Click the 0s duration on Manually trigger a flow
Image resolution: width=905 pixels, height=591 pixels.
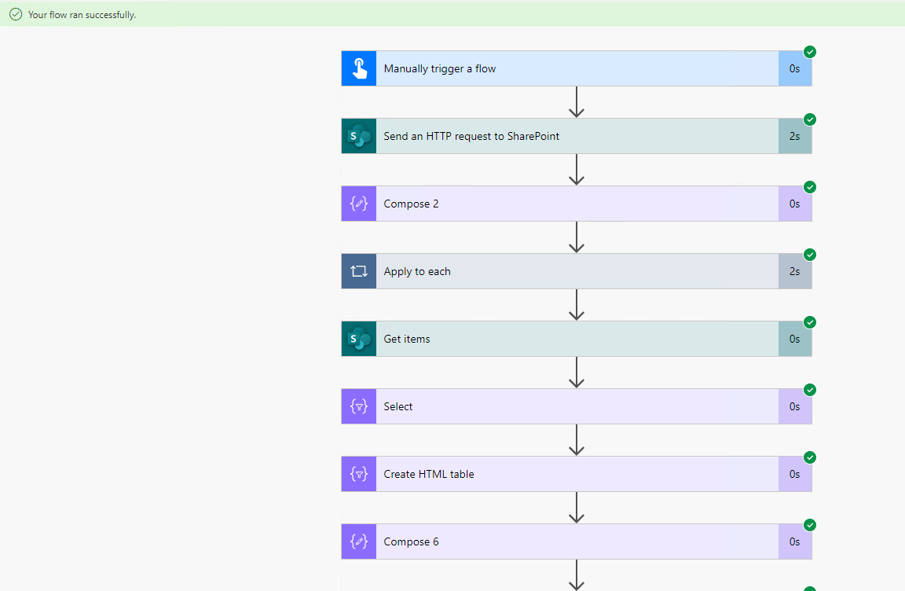point(795,68)
